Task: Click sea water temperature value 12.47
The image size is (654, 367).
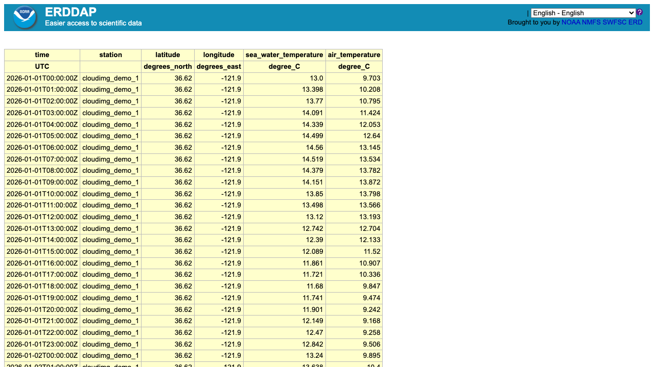Action: click(285, 333)
